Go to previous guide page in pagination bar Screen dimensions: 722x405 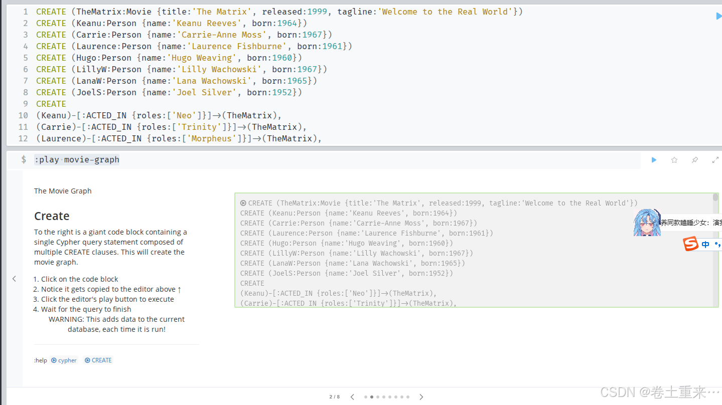[352, 397]
